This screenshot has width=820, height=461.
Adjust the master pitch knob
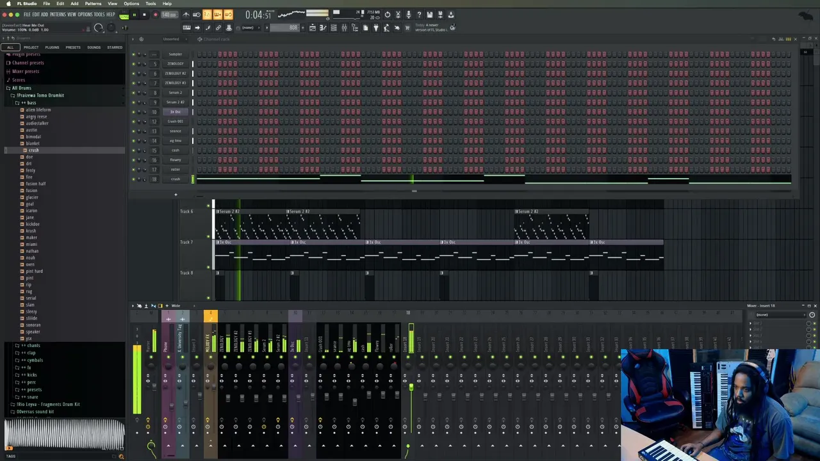[110, 28]
